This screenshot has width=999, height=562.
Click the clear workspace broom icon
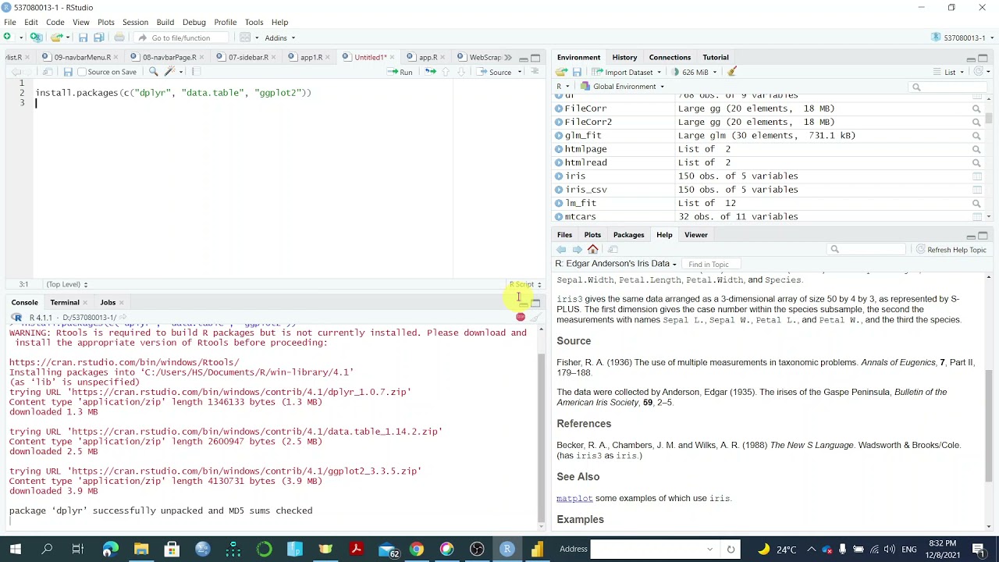point(732,72)
